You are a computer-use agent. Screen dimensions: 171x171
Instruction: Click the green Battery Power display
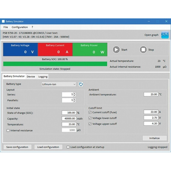(90, 49)
